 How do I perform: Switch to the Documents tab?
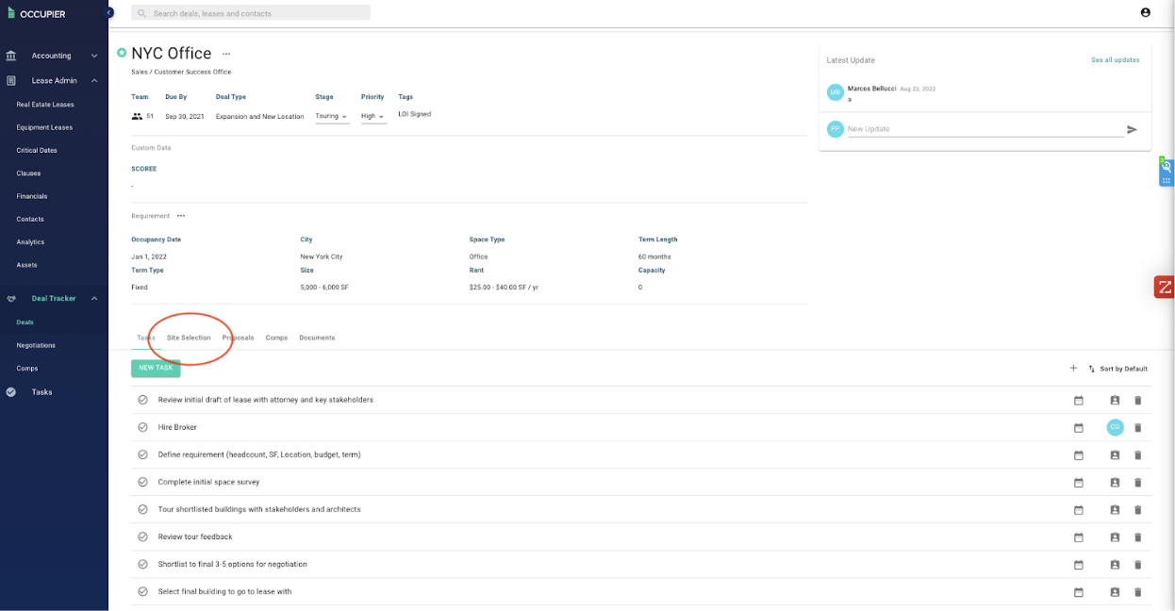tap(317, 338)
